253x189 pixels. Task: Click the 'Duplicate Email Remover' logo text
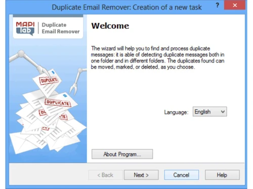coord(61,28)
